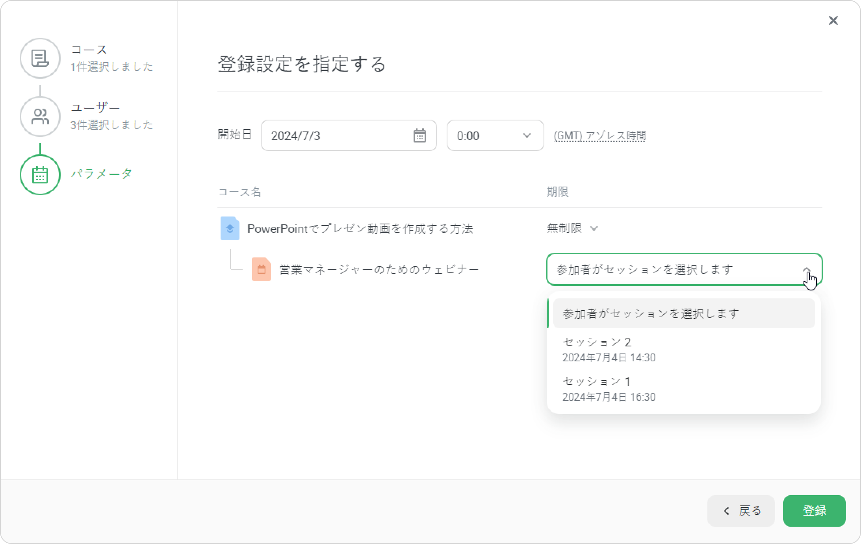Click the ユーザー step people icon
The image size is (861, 544).
point(40,117)
